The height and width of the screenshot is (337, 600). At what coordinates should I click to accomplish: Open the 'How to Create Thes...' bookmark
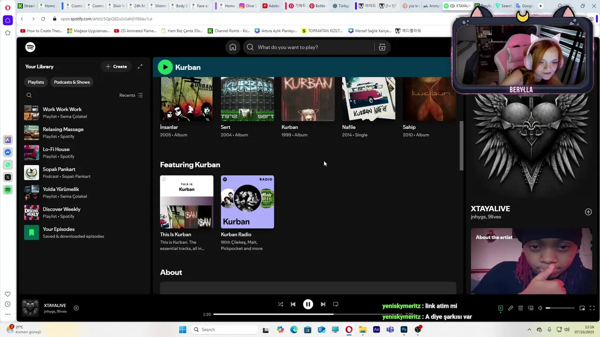[41, 31]
